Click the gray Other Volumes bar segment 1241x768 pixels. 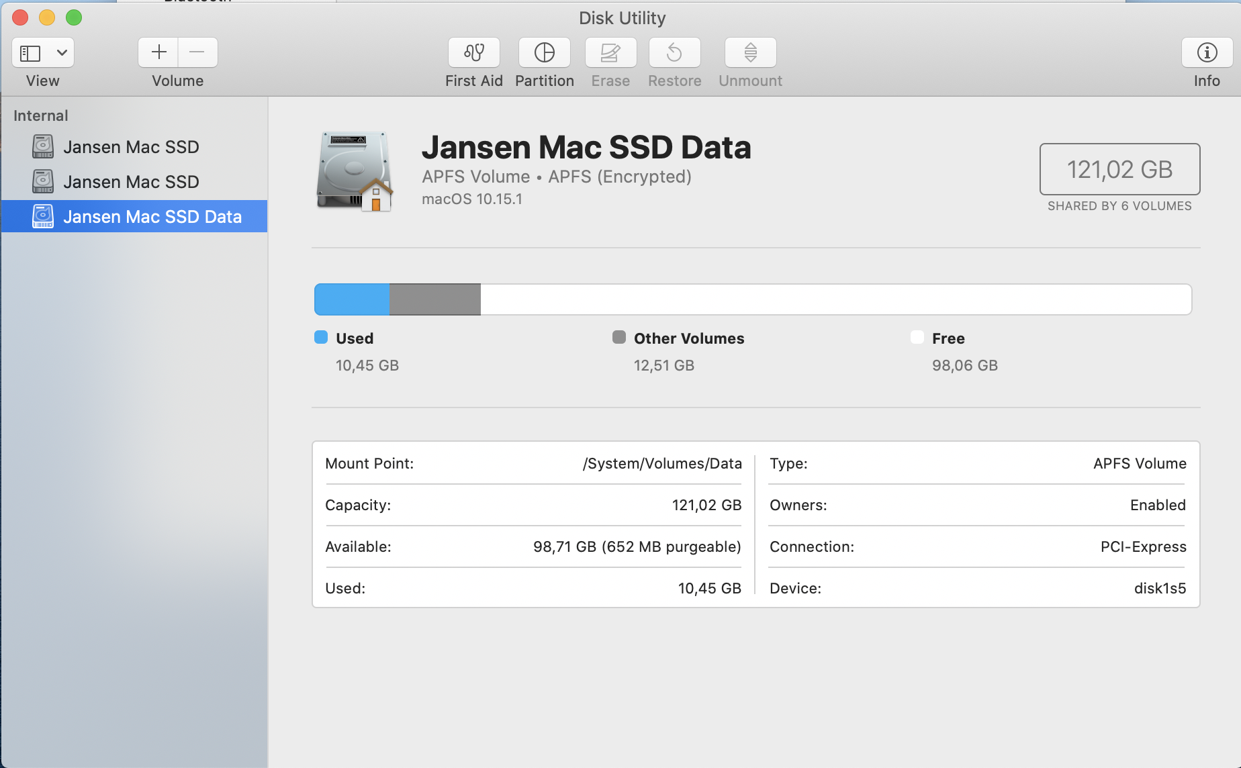point(435,299)
